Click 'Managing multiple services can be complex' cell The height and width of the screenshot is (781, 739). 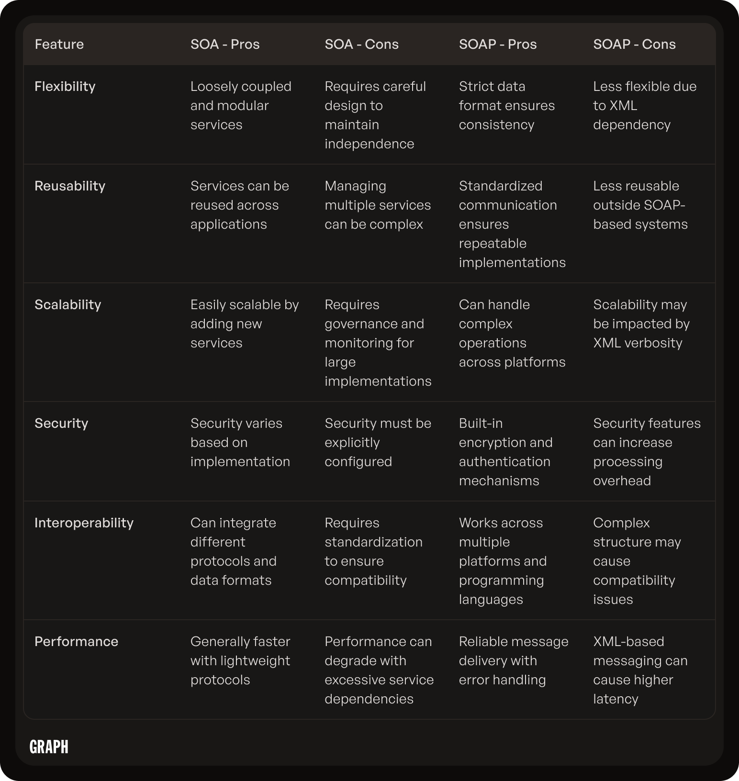point(378,205)
